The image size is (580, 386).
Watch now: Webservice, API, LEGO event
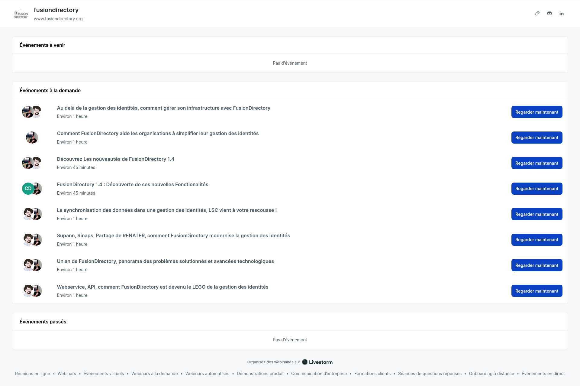pyautogui.click(x=537, y=291)
